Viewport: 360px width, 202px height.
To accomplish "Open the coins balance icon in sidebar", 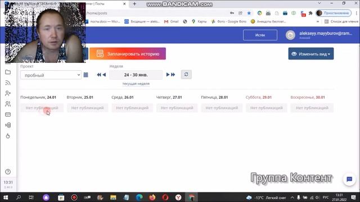I will coord(8,125).
